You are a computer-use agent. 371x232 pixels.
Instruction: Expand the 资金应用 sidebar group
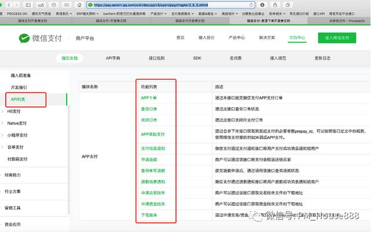pyautogui.click(x=12, y=224)
